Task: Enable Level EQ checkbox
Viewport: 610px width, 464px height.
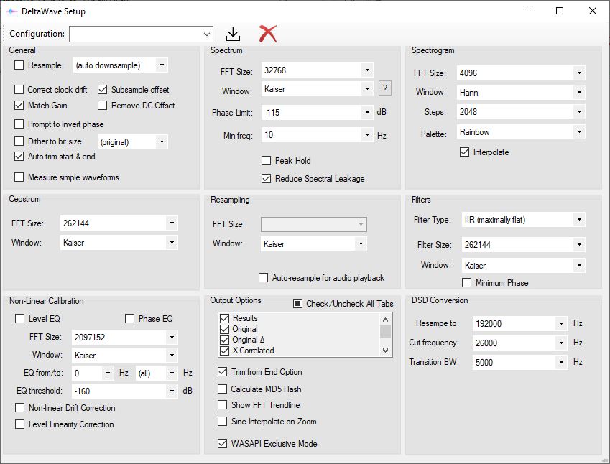Action: point(19,318)
